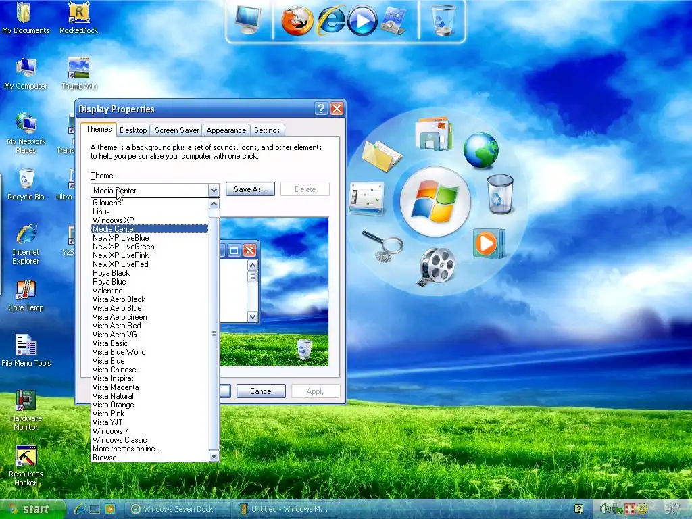
Task: Choose the highlighted Media Center list entry
Action: coord(149,229)
